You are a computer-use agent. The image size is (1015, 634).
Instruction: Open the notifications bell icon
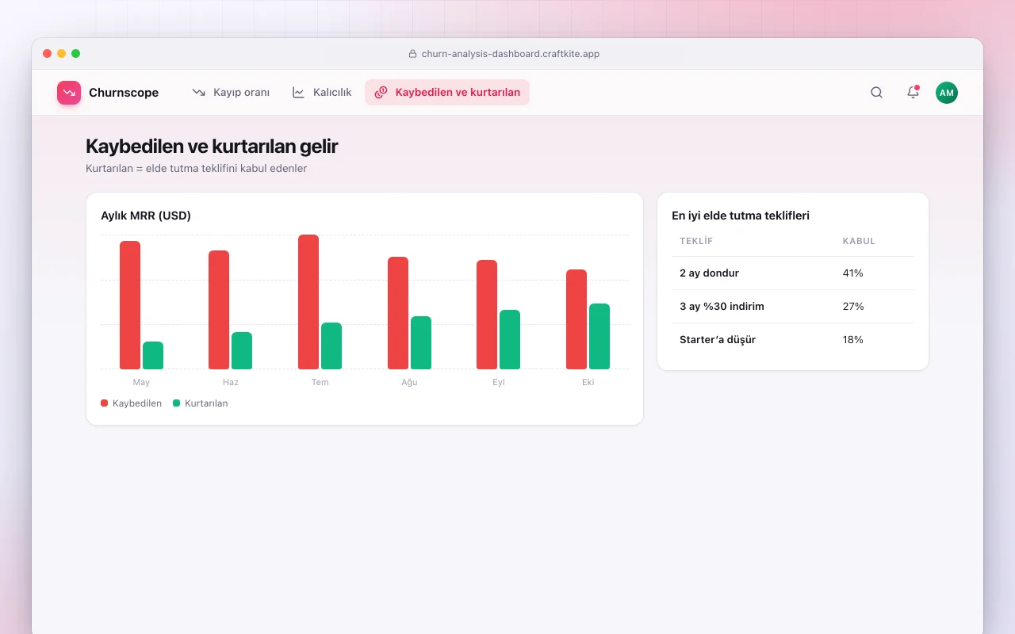pos(913,93)
